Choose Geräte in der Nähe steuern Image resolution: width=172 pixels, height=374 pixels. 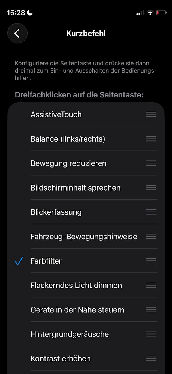tap(77, 310)
